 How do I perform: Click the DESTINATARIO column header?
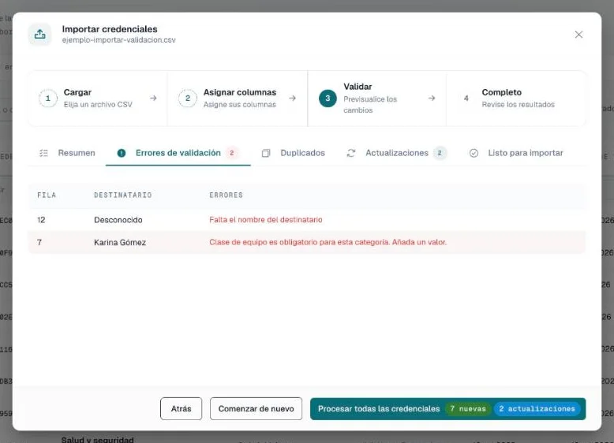(122, 195)
